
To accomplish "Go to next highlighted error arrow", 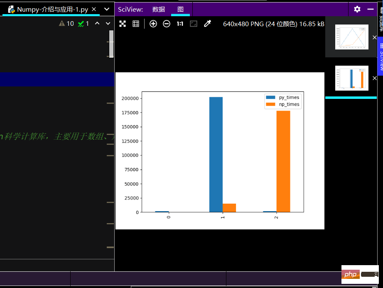I will pyautogui.click(x=108, y=23).
